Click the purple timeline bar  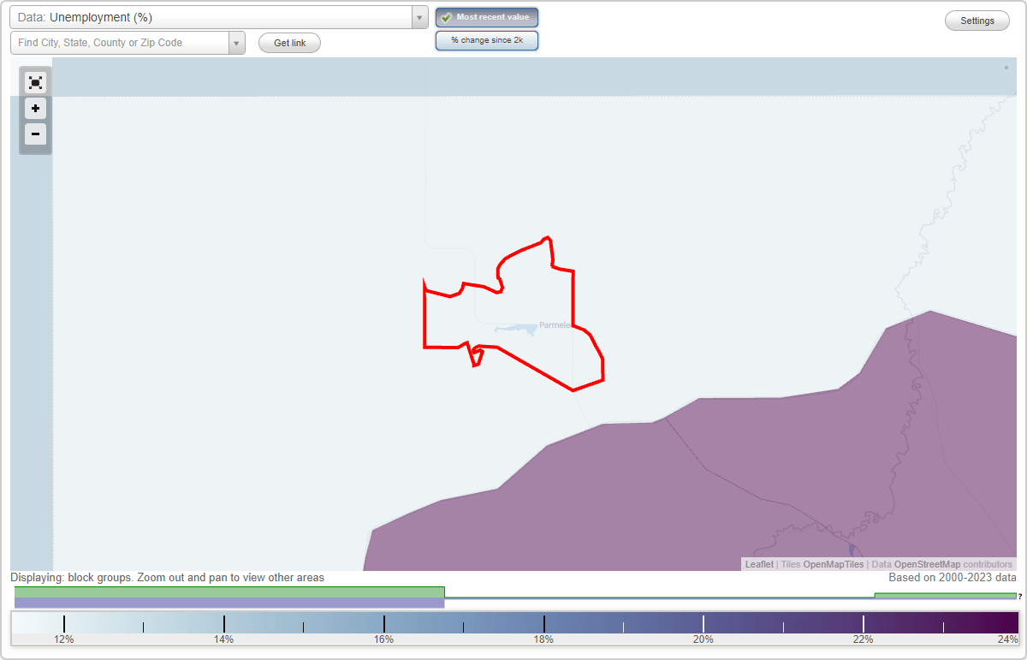tap(229, 603)
